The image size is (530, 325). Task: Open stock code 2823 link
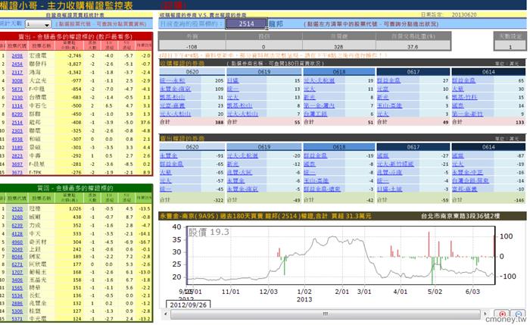(17, 155)
